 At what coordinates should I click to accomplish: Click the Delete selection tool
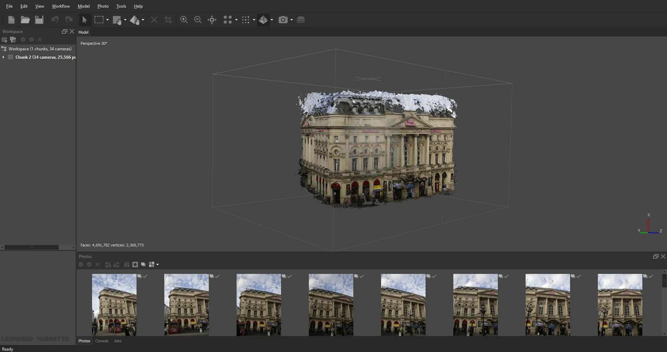154,20
